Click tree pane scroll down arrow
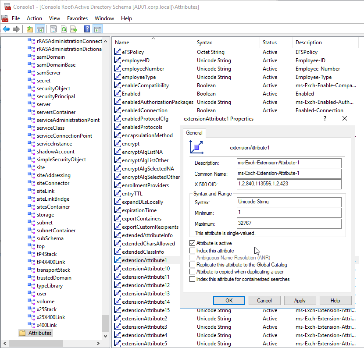This screenshot has width=364, height=348. click(105, 336)
